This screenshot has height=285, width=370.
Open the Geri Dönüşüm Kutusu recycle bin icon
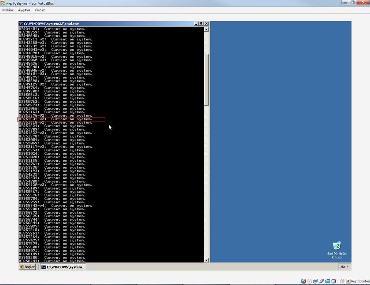click(337, 250)
